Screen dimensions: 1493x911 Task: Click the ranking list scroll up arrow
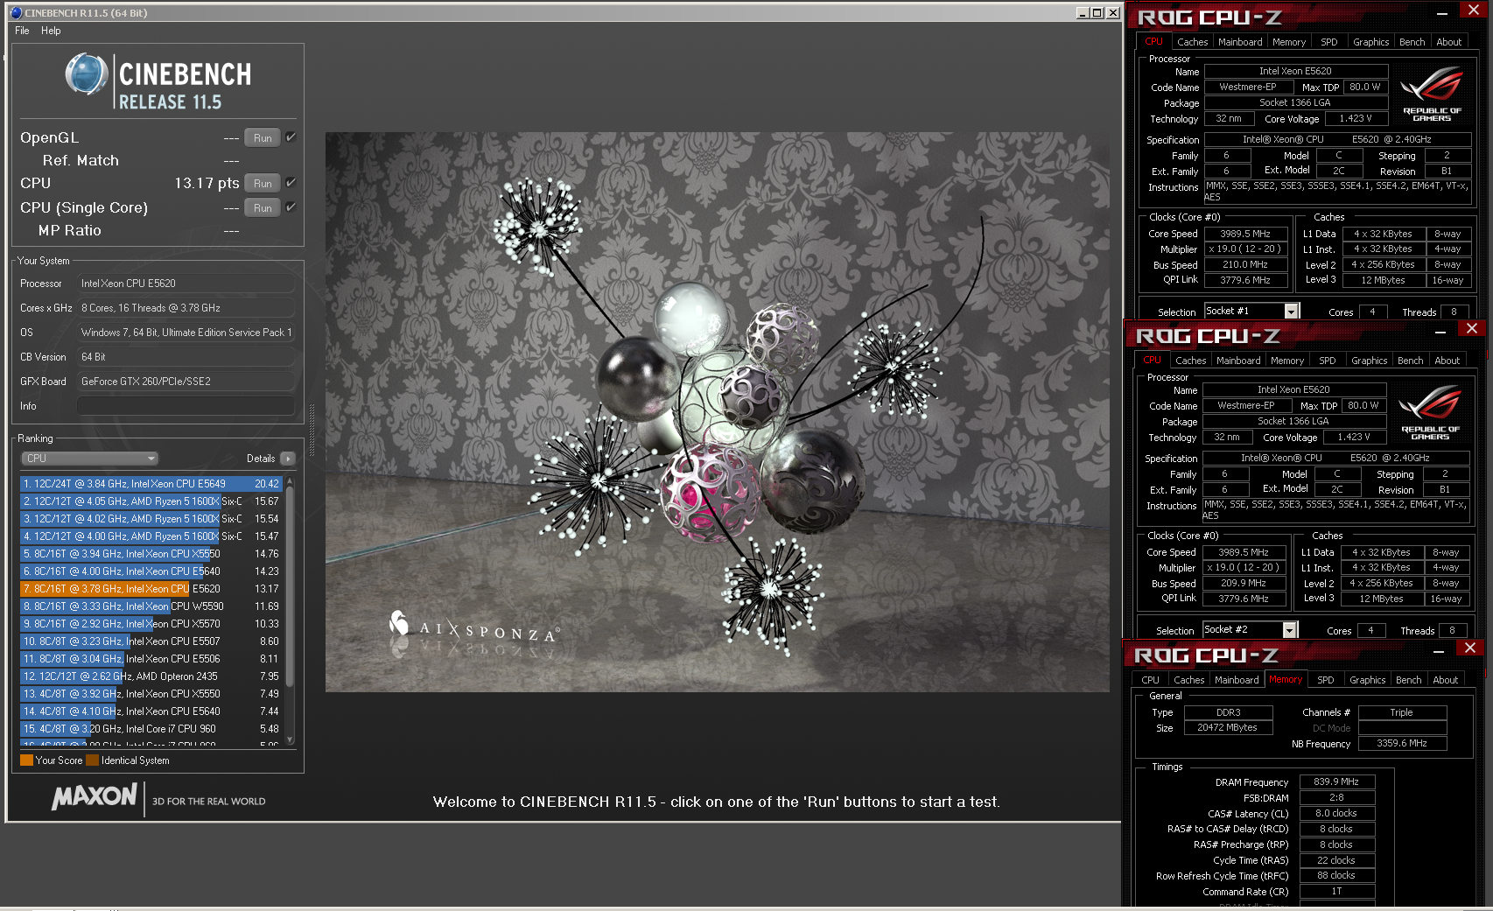290,481
